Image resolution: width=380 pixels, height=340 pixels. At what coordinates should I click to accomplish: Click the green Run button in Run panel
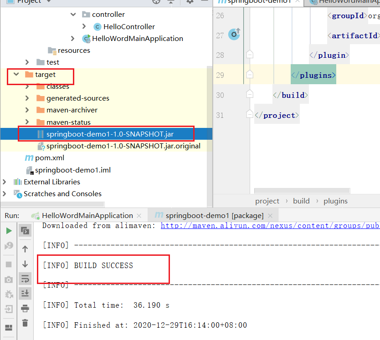(x=9, y=231)
